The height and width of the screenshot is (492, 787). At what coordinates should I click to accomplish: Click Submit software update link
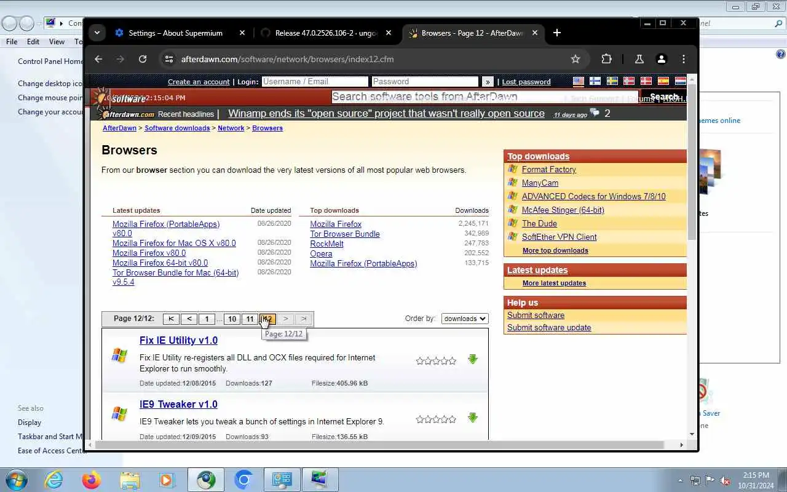[x=549, y=327]
